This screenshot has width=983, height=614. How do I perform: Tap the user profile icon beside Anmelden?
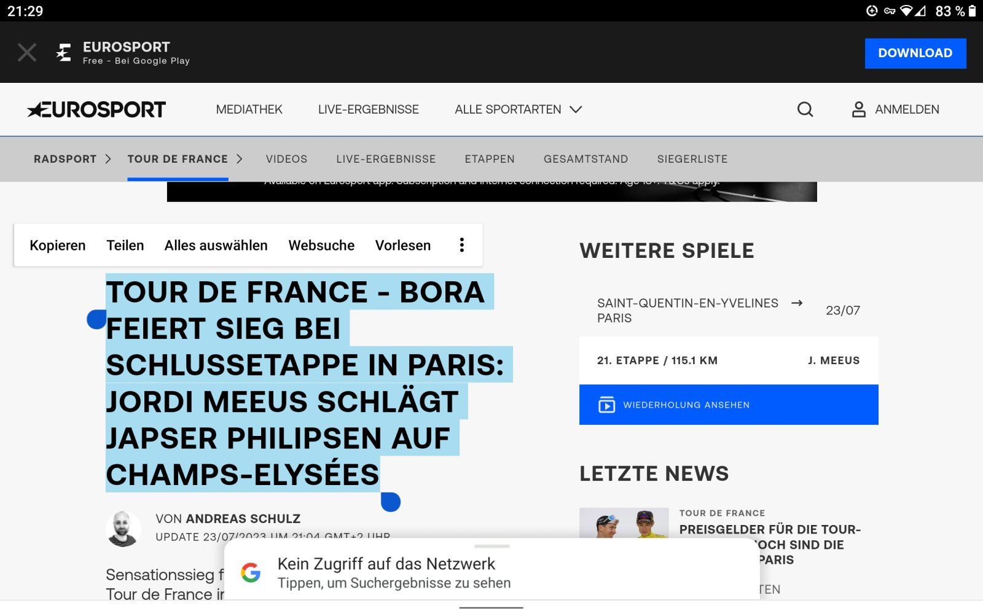(x=858, y=109)
